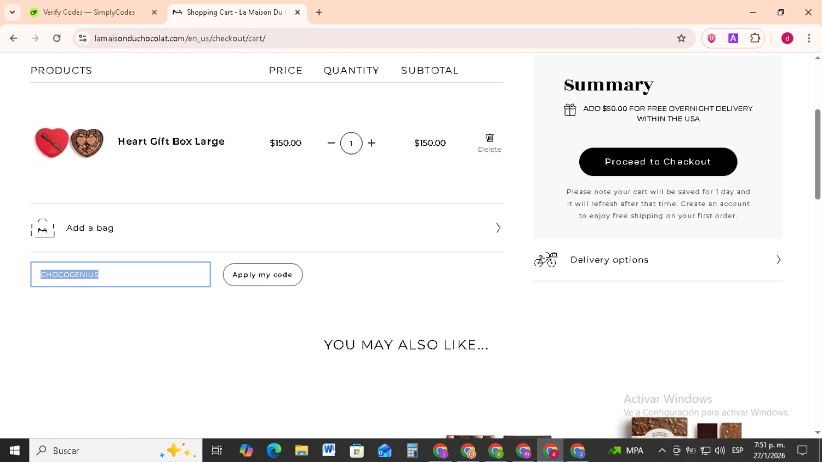The image size is (822, 462).
Task: Decrease Heart Gift Box quantity with minus
Action: 331,143
